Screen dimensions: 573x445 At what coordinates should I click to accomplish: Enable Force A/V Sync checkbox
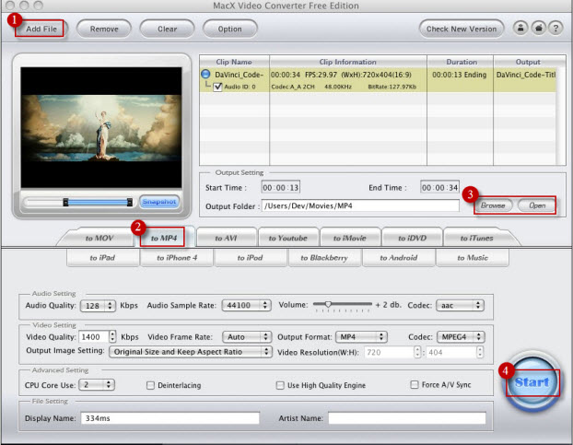point(414,384)
